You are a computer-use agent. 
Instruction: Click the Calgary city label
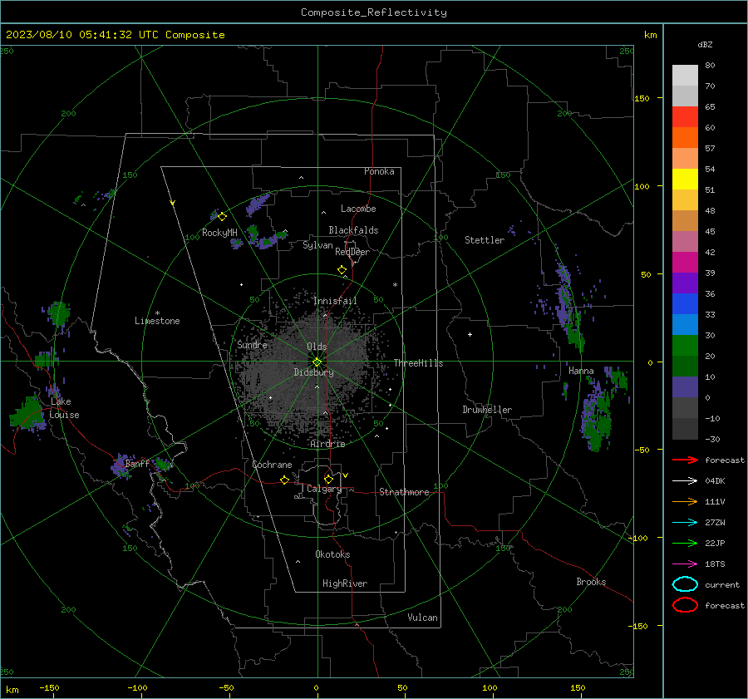tap(324, 489)
